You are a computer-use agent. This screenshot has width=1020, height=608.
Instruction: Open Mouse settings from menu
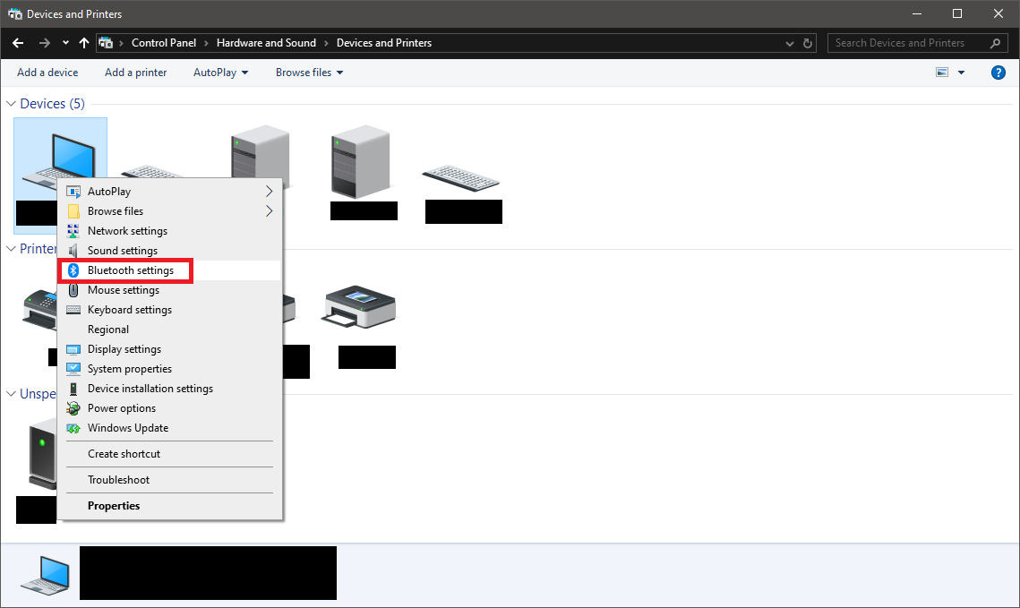(x=170, y=290)
